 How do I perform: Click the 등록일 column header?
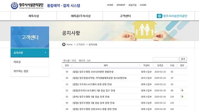tap(160, 65)
